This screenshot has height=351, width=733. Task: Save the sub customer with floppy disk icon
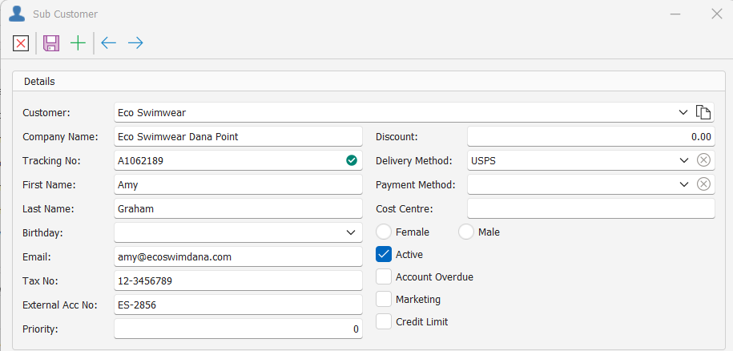click(x=51, y=43)
